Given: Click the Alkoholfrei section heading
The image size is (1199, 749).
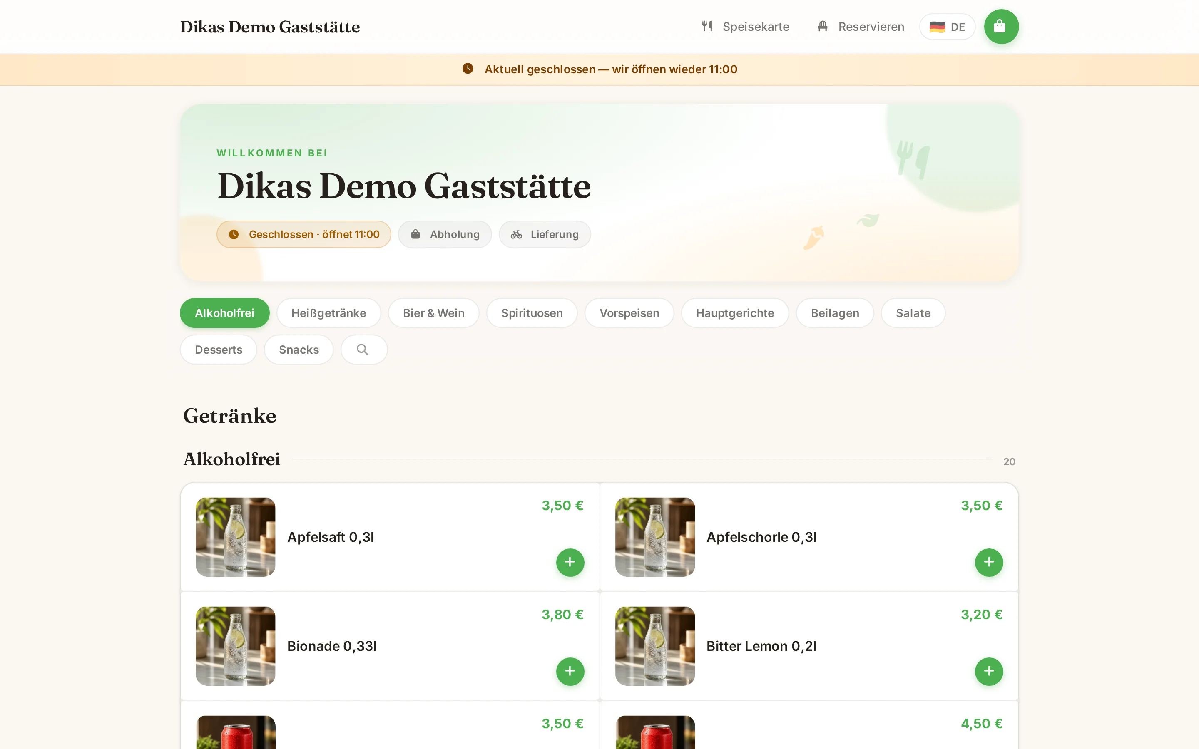Looking at the screenshot, I should [231, 459].
